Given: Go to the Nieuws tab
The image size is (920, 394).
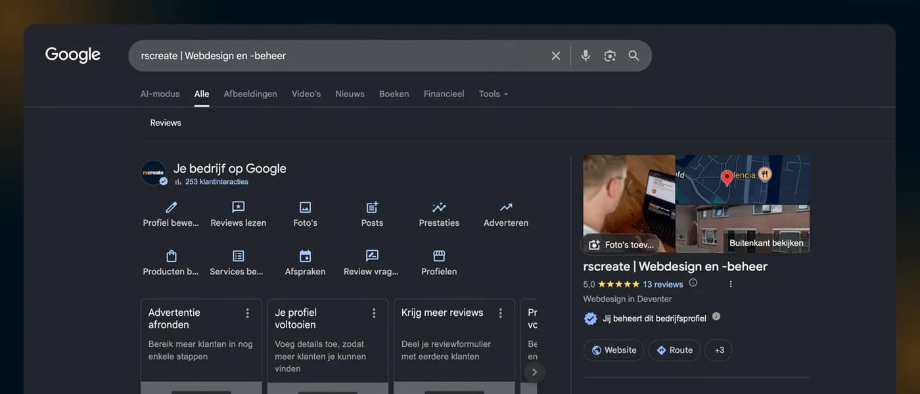Looking at the screenshot, I should [350, 94].
